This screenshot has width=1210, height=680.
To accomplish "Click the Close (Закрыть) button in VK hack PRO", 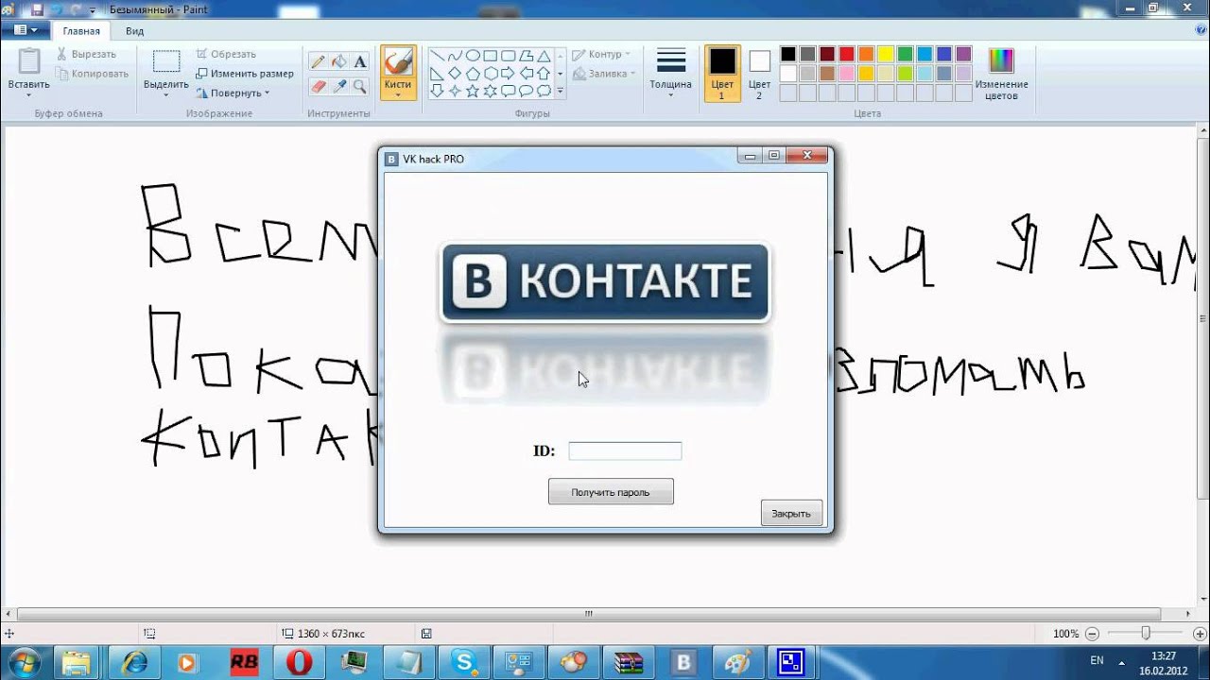I will [x=791, y=514].
